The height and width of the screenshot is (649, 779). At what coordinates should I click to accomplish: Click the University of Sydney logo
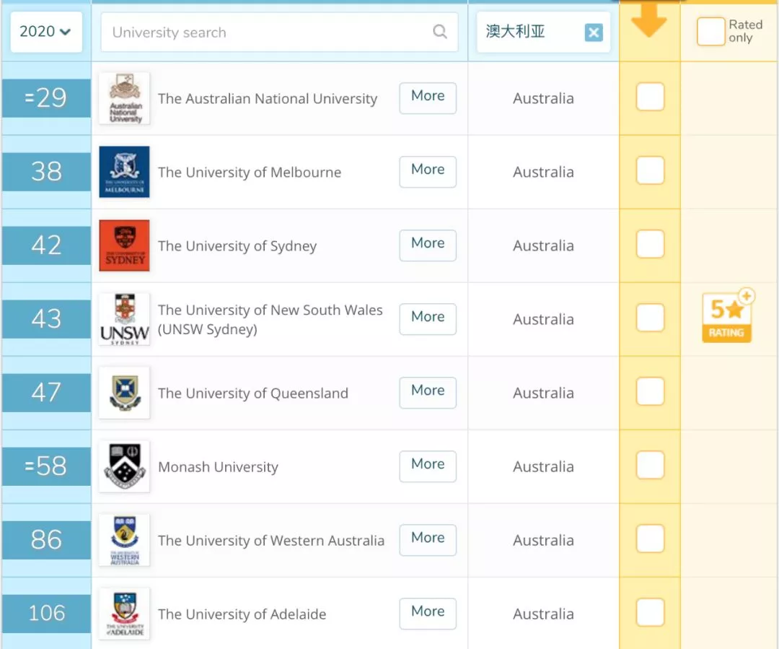(x=124, y=245)
